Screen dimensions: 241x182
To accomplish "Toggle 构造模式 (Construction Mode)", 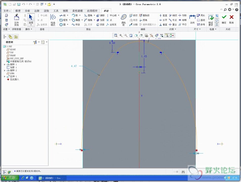I will 53,20.
